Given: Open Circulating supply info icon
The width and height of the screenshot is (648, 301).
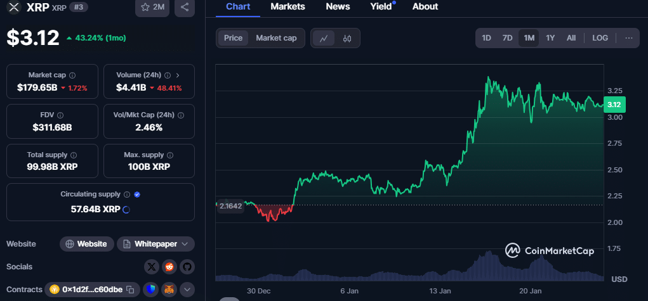Looking at the screenshot, I should click(127, 195).
